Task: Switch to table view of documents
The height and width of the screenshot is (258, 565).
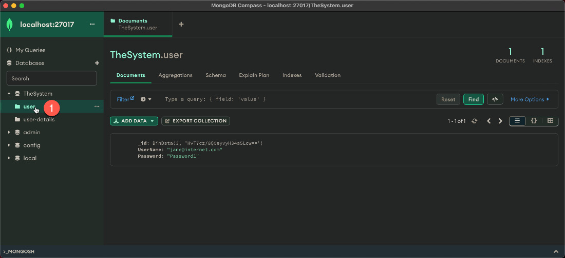Action: click(x=550, y=121)
